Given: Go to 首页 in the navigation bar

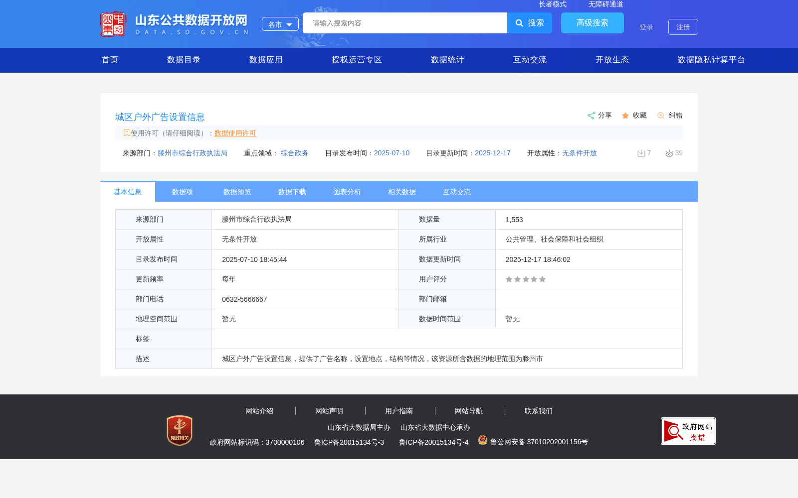Looking at the screenshot, I should coord(110,60).
